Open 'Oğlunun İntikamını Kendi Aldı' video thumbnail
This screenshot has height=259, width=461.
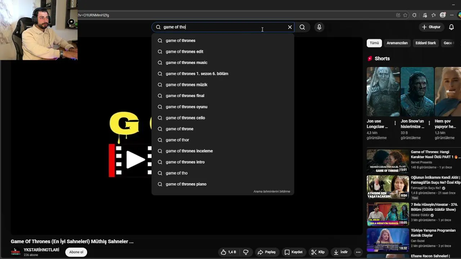coord(388,187)
